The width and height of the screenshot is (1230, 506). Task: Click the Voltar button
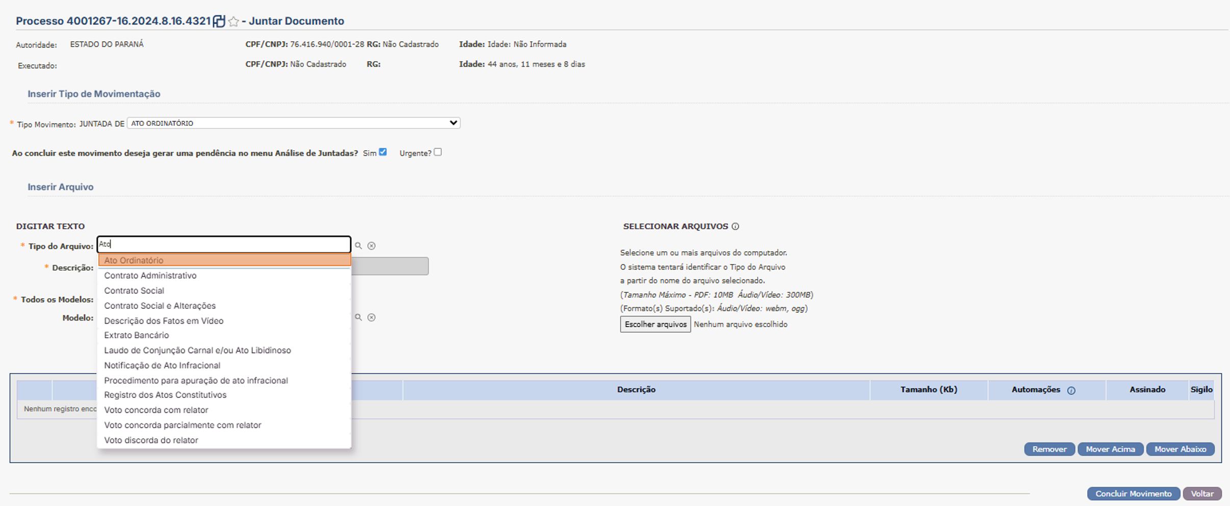pyautogui.click(x=1202, y=494)
